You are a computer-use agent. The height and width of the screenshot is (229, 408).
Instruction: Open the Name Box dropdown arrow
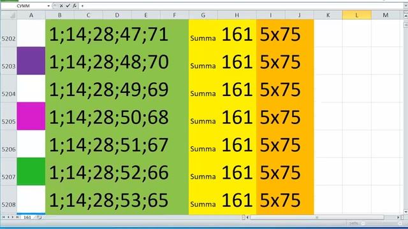click(x=48, y=6)
